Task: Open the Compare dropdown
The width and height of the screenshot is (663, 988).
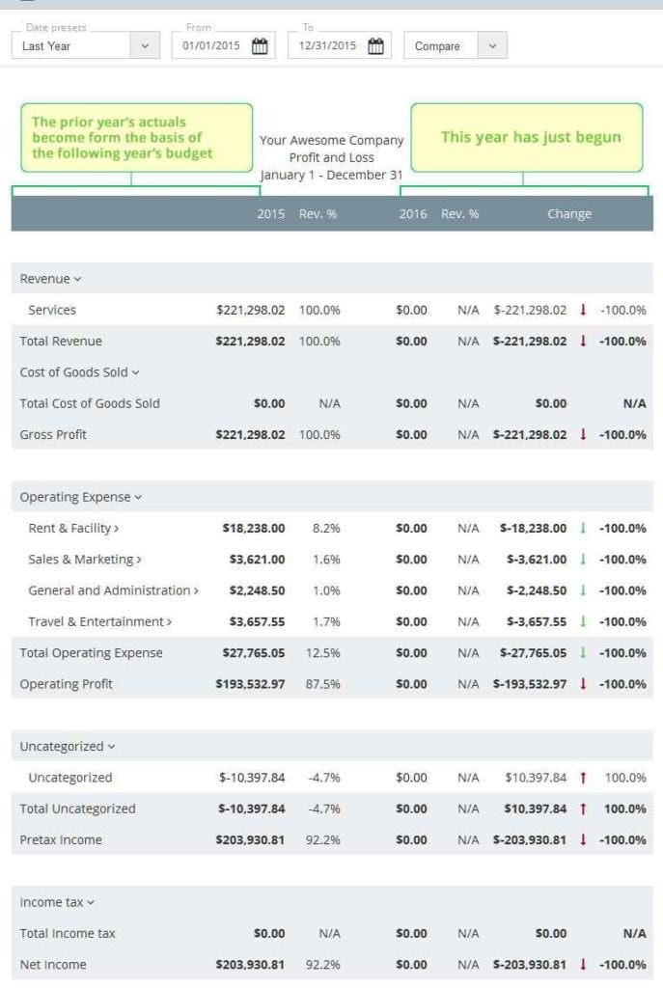Action: (455, 46)
